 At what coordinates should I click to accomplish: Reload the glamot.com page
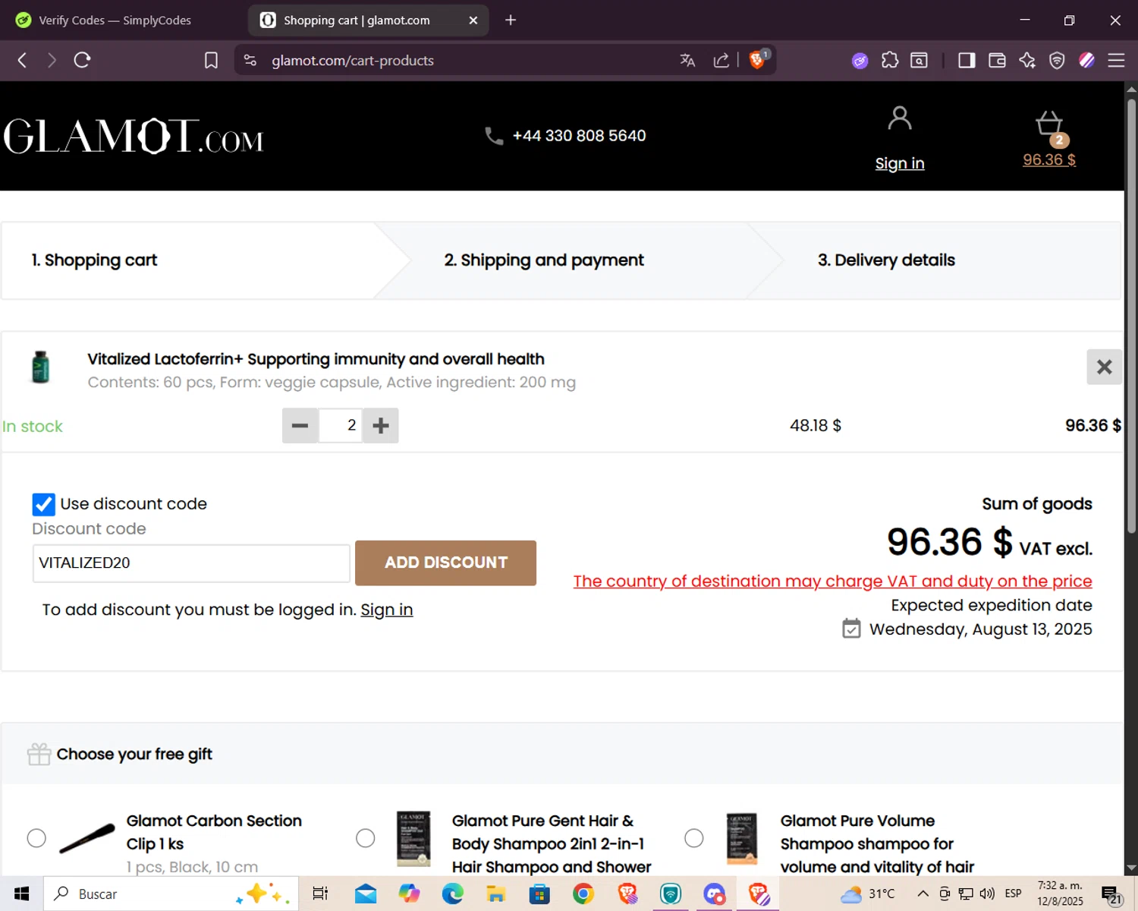(x=82, y=61)
